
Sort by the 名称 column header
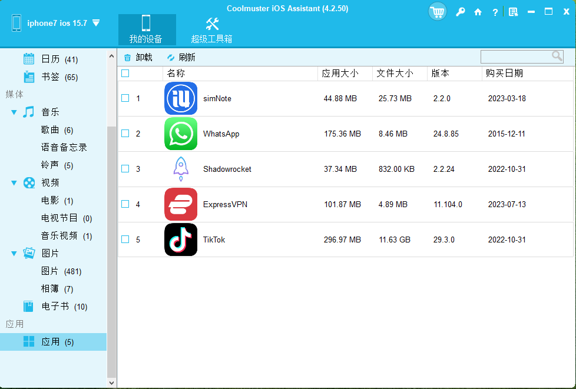coord(240,74)
